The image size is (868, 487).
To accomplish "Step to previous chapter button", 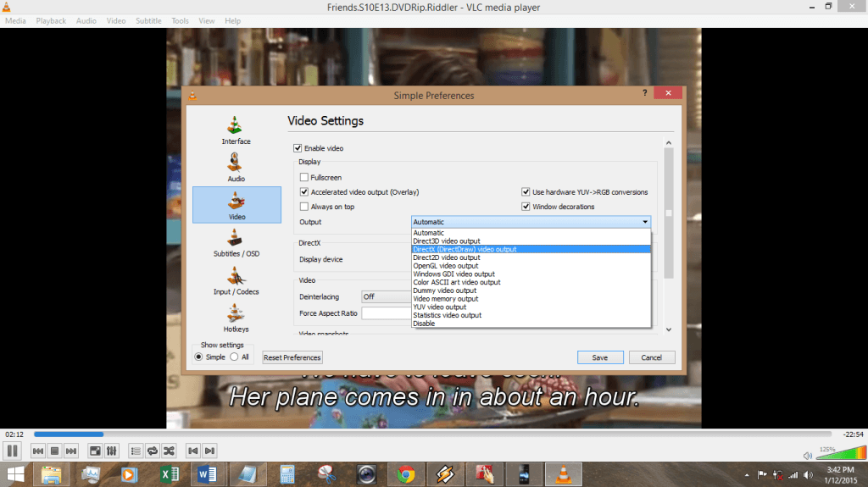I will tap(192, 451).
